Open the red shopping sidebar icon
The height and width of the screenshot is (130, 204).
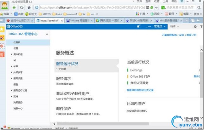pyautogui.click(x=2, y=54)
